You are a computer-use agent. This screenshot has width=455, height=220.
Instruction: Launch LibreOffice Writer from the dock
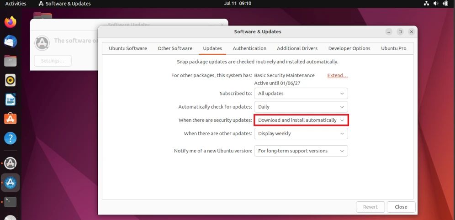(x=11, y=100)
